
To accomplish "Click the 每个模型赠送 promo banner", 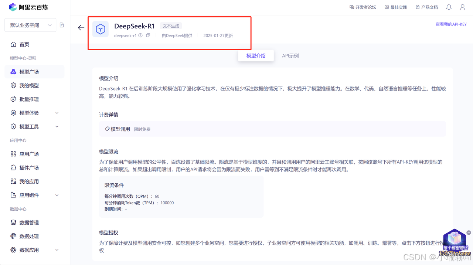I will coord(455,242).
